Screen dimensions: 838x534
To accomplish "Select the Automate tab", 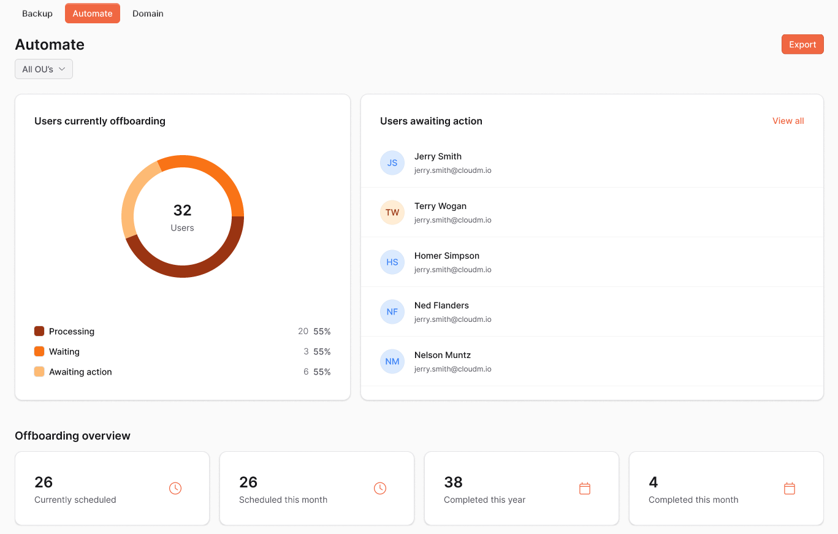I will coord(93,13).
